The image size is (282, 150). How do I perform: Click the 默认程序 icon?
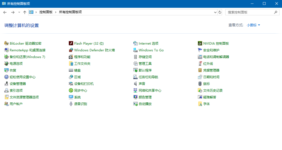[135, 70]
